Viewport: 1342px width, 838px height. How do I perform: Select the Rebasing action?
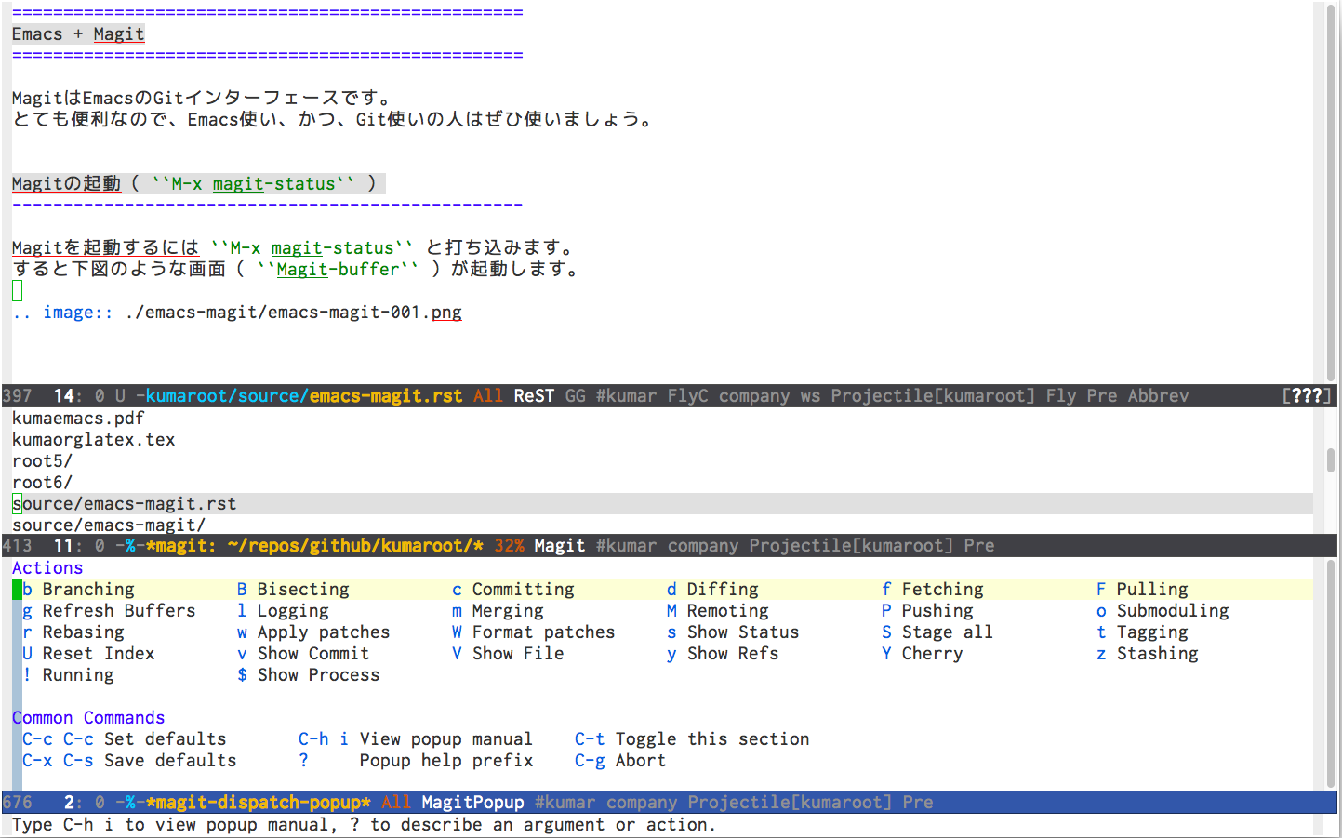[x=73, y=632]
